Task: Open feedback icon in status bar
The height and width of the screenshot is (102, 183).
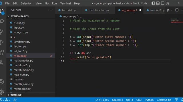Action: (176, 100)
